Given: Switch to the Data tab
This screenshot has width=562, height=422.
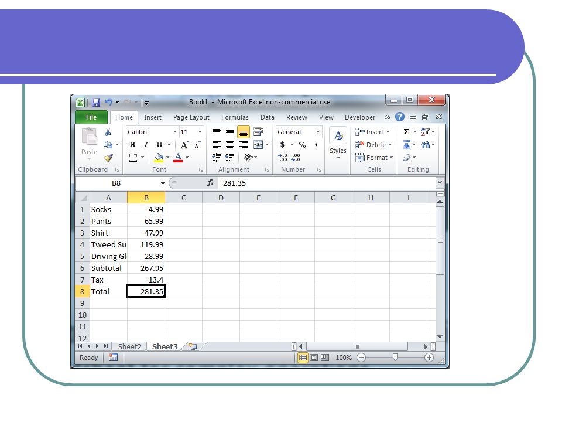Looking at the screenshot, I should pos(268,117).
